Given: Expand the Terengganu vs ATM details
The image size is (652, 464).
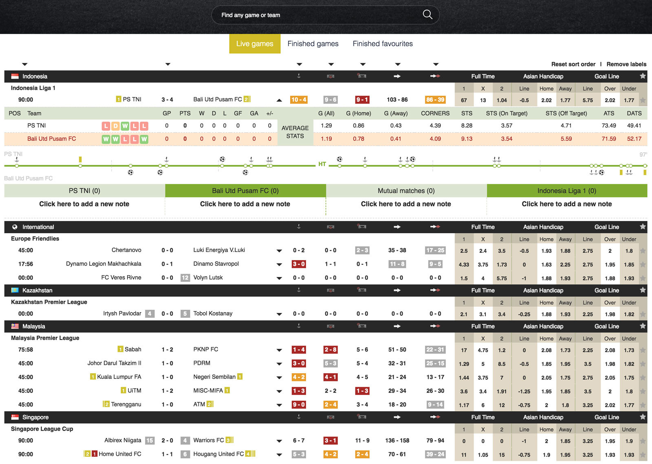Looking at the screenshot, I should tap(279, 406).
